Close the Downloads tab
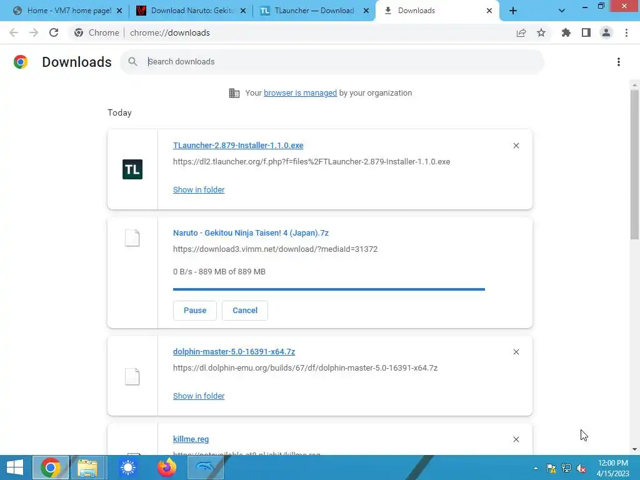 [x=489, y=11]
